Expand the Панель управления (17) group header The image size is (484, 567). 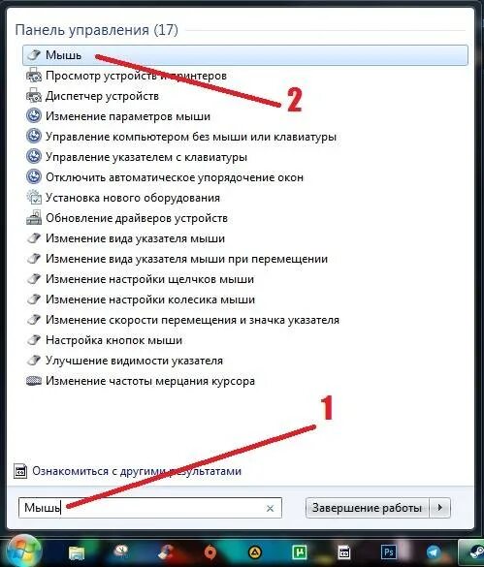(96, 30)
